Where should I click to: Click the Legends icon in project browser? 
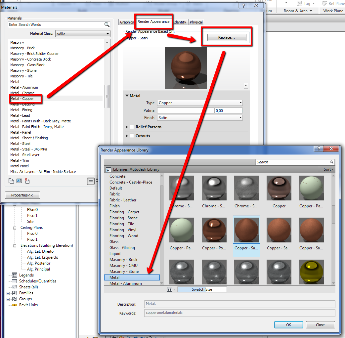pyautogui.click(x=15, y=275)
